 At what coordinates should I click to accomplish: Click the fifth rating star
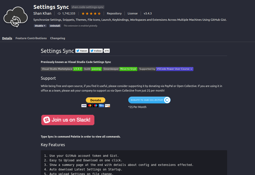click(x=99, y=13)
